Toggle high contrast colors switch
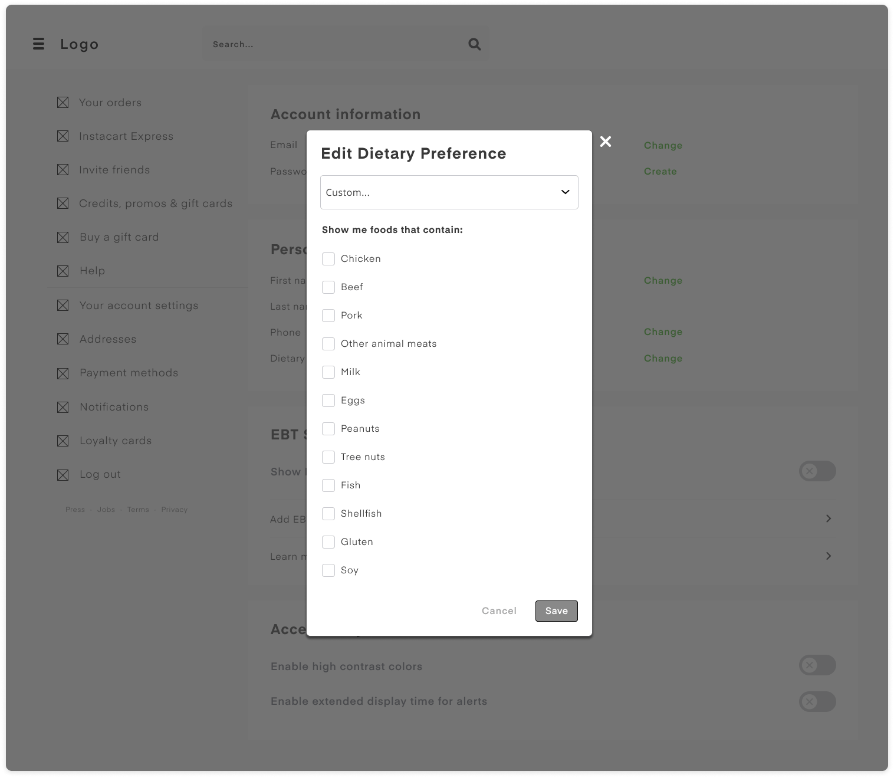 (x=817, y=665)
